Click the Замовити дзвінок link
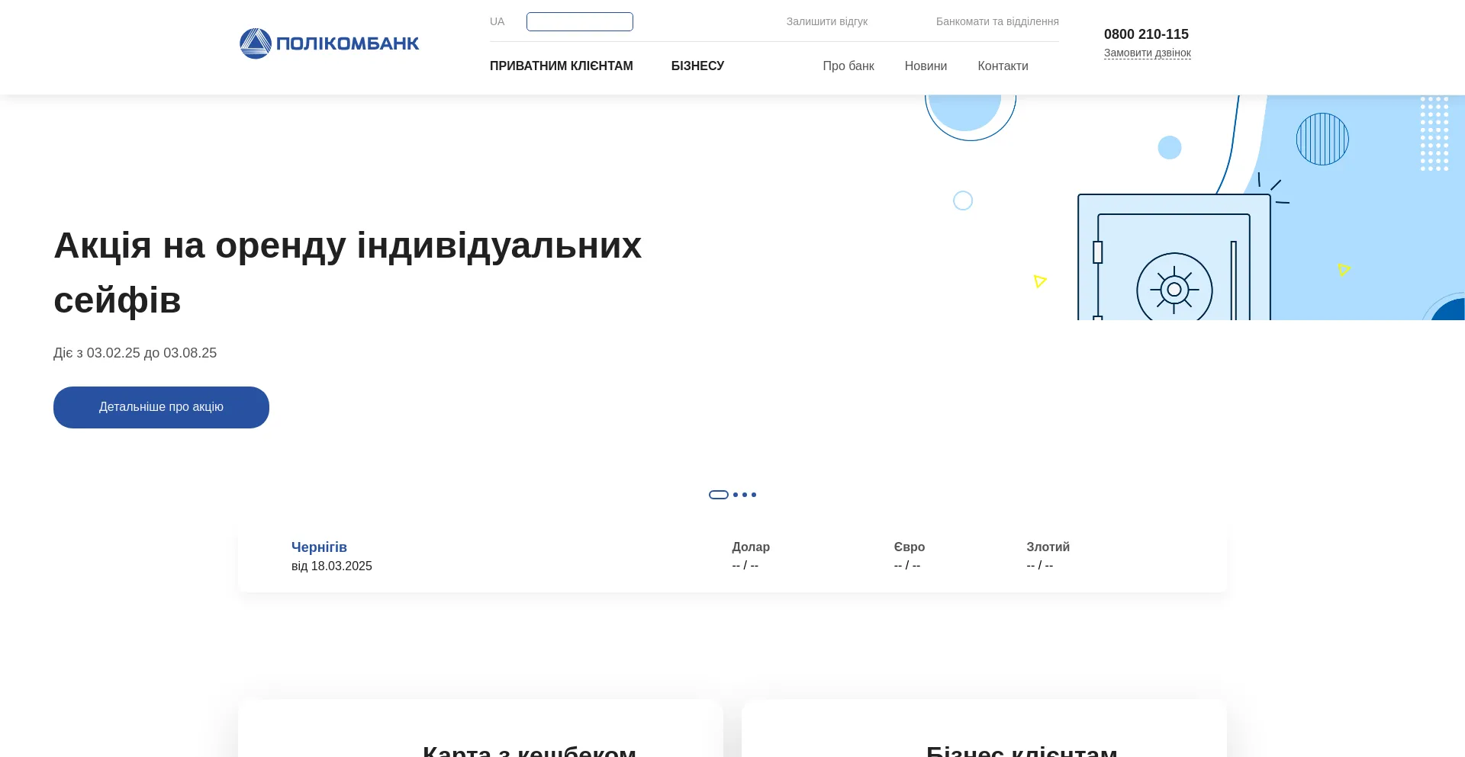1465x757 pixels. click(x=1147, y=53)
